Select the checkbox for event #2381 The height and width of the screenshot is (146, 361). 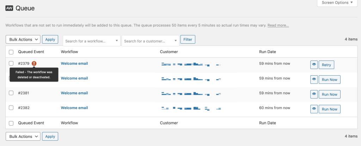(11, 93)
